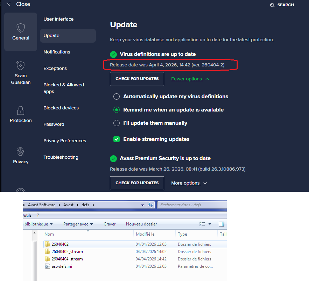The image size is (329, 287).
Task: Click Check For Updates for virus definitions
Action: coord(137,79)
